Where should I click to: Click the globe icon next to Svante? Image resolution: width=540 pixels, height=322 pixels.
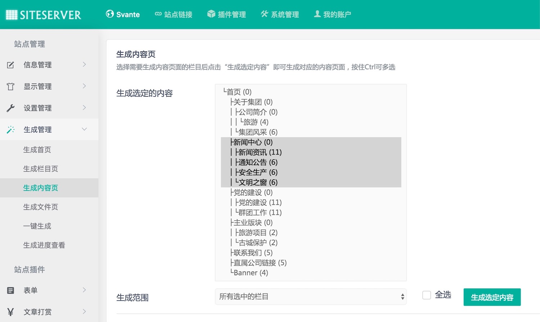(110, 14)
